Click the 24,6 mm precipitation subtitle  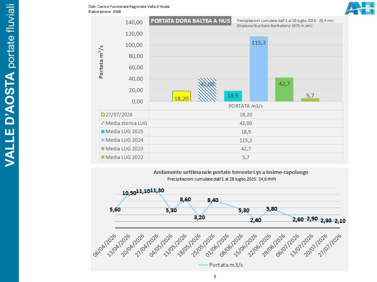tap(221, 179)
